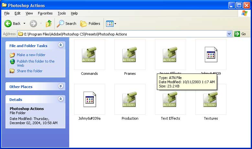Screen dimensions: 252x149
Task: Open the Favorites menu
Action: click(x=45, y=13)
